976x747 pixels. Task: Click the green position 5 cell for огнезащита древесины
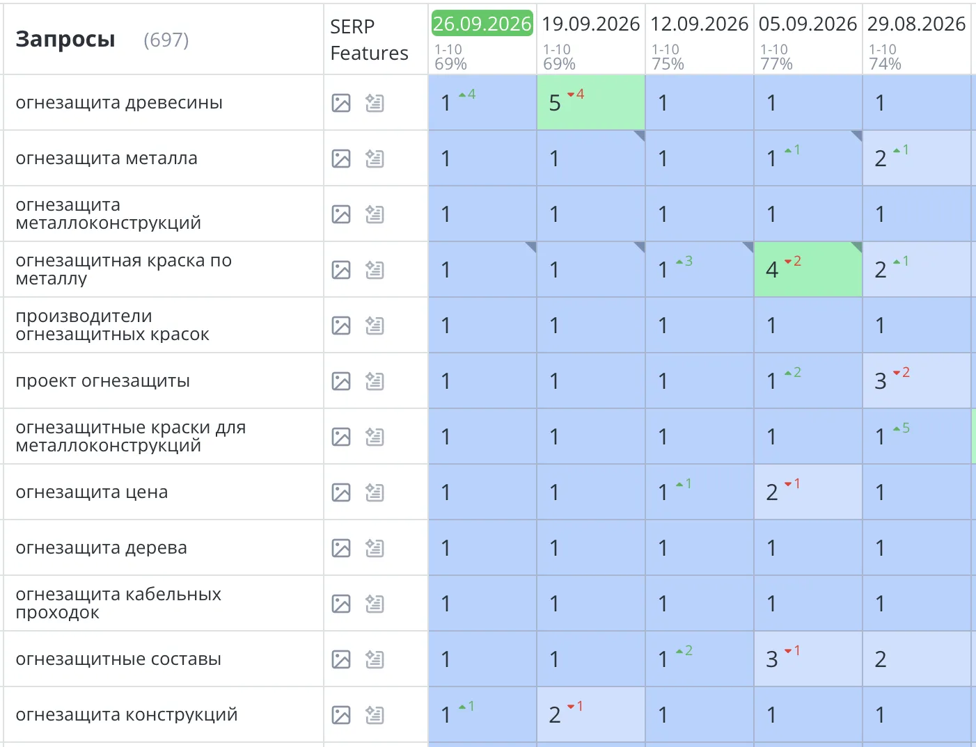coord(591,102)
